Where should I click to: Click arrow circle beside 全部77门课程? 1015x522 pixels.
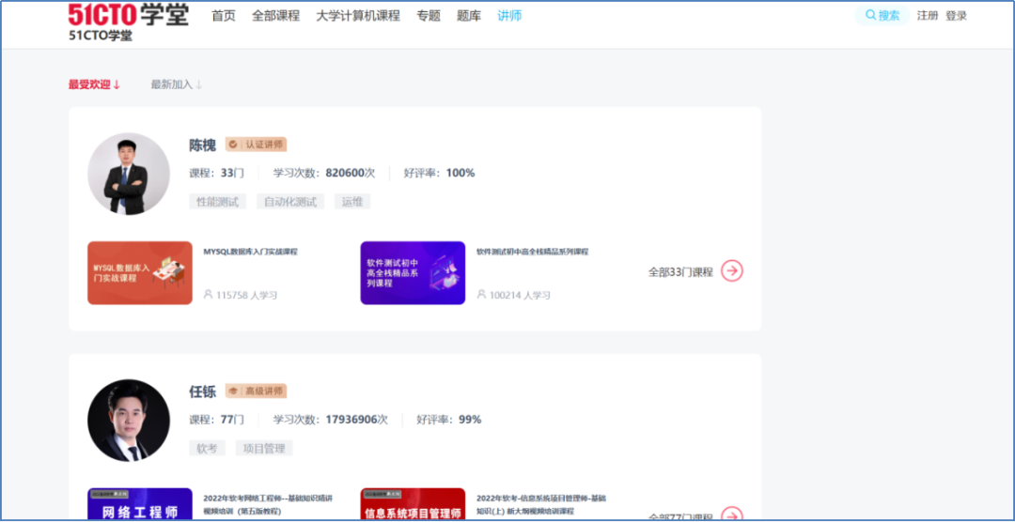[731, 514]
